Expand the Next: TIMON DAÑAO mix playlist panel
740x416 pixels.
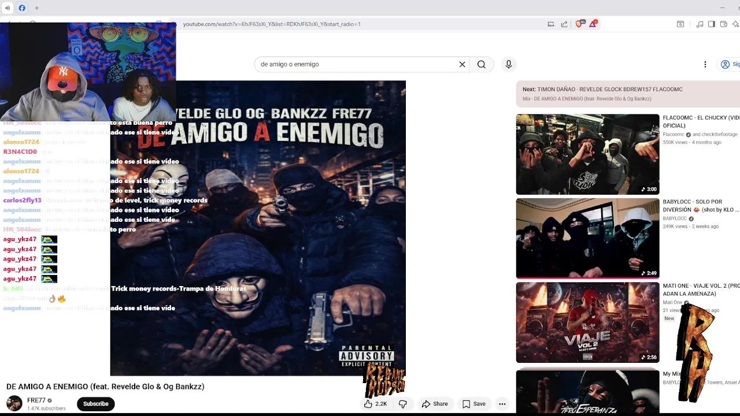[628, 94]
